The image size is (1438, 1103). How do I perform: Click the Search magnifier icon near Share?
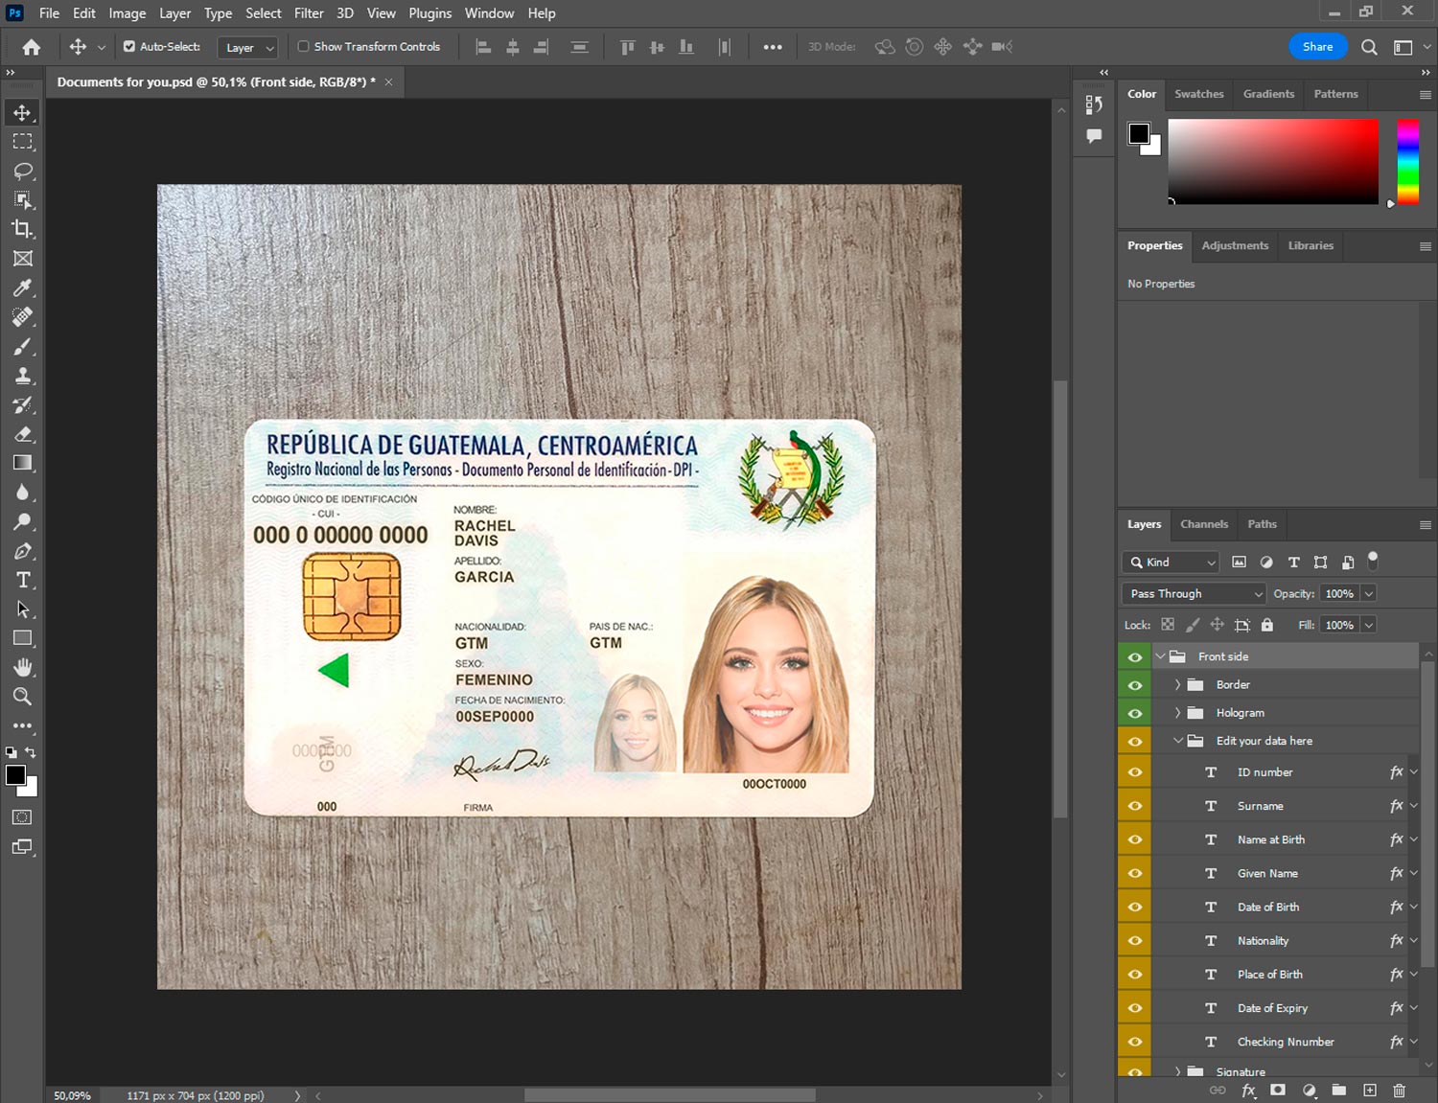coord(1369,47)
